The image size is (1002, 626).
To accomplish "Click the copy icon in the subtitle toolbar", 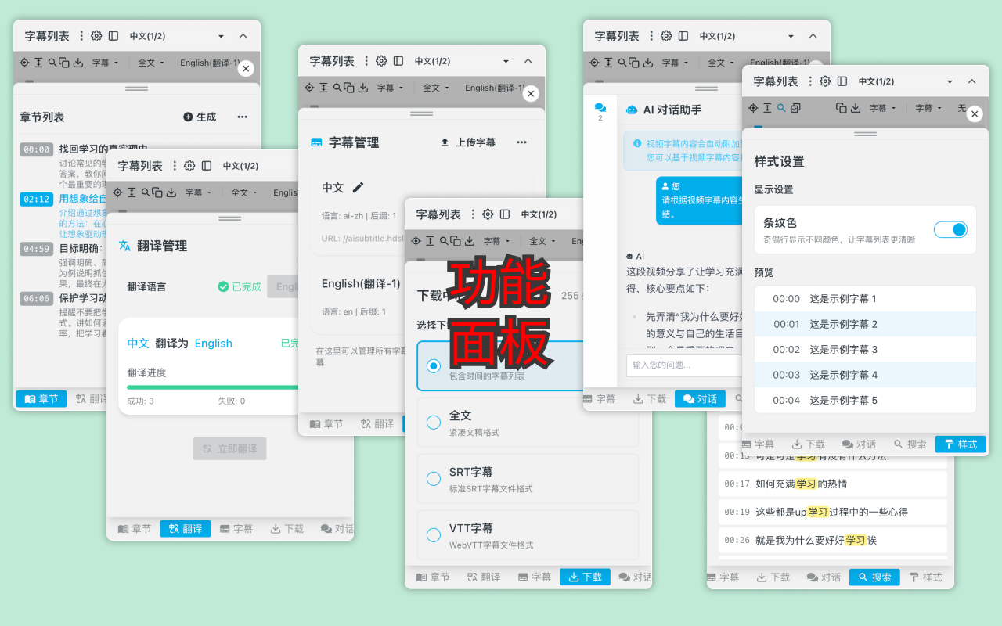I will (x=65, y=63).
